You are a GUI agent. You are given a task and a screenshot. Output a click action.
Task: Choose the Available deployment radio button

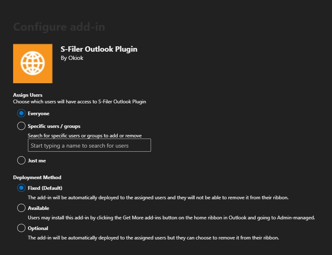(x=21, y=208)
